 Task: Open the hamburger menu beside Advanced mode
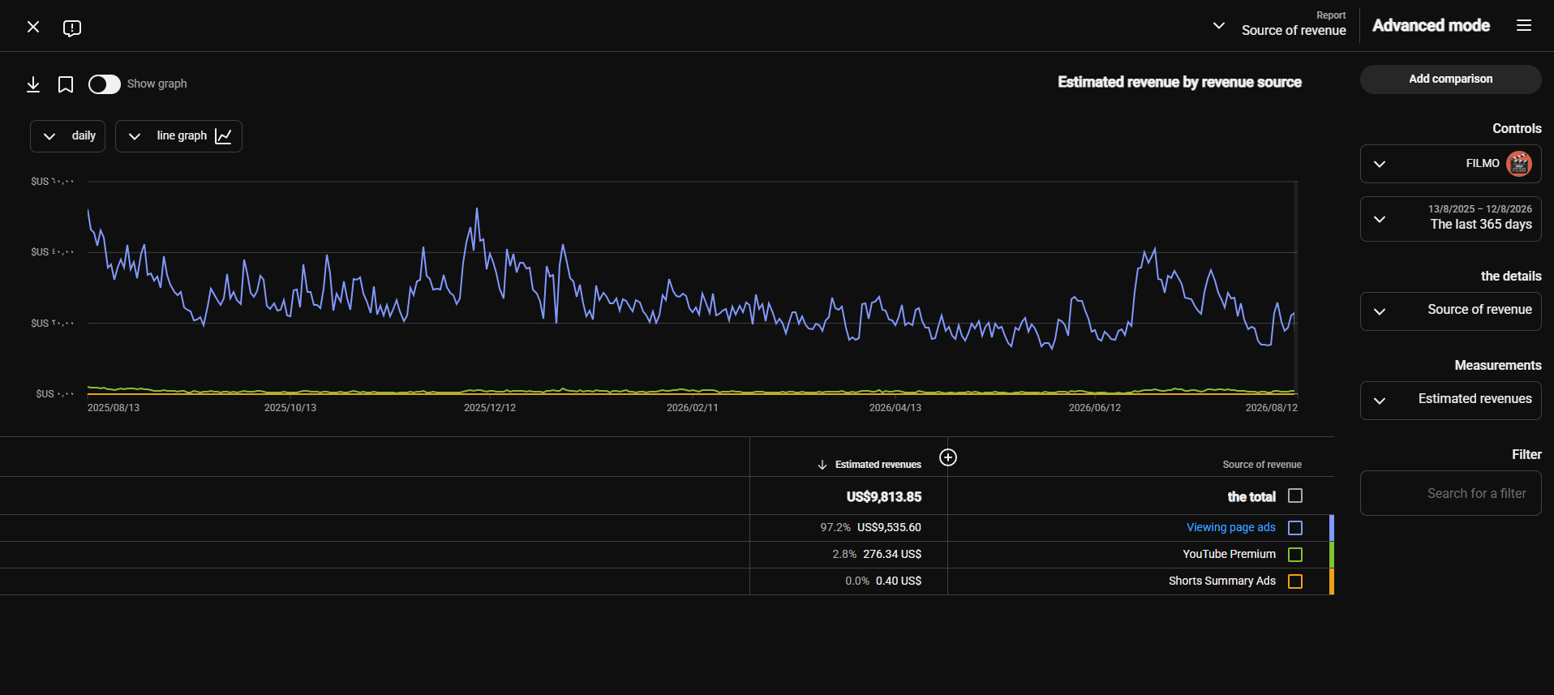pyautogui.click(x=1524, y=26)
